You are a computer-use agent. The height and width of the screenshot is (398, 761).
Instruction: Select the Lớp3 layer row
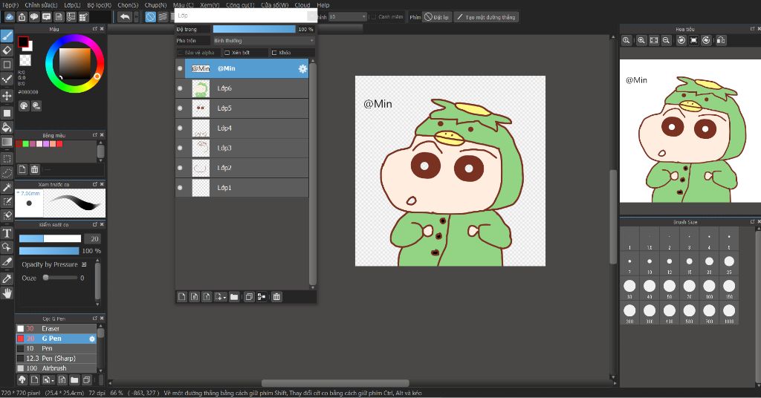point(242,148)
